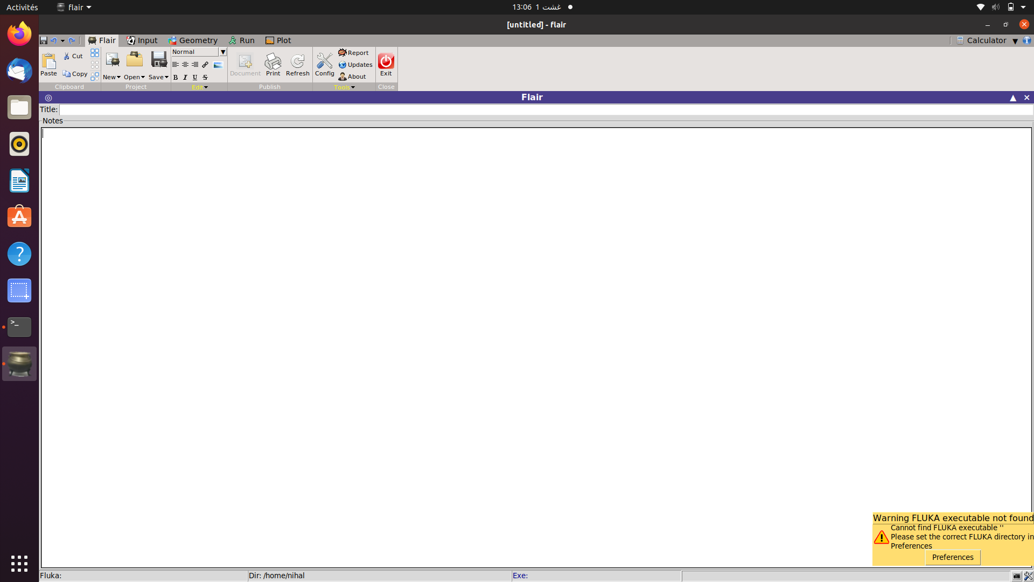Open the dropdown arrow beside Calculator
The height and width of the screenshot is (582, 1034).
tap(1015, 41)
